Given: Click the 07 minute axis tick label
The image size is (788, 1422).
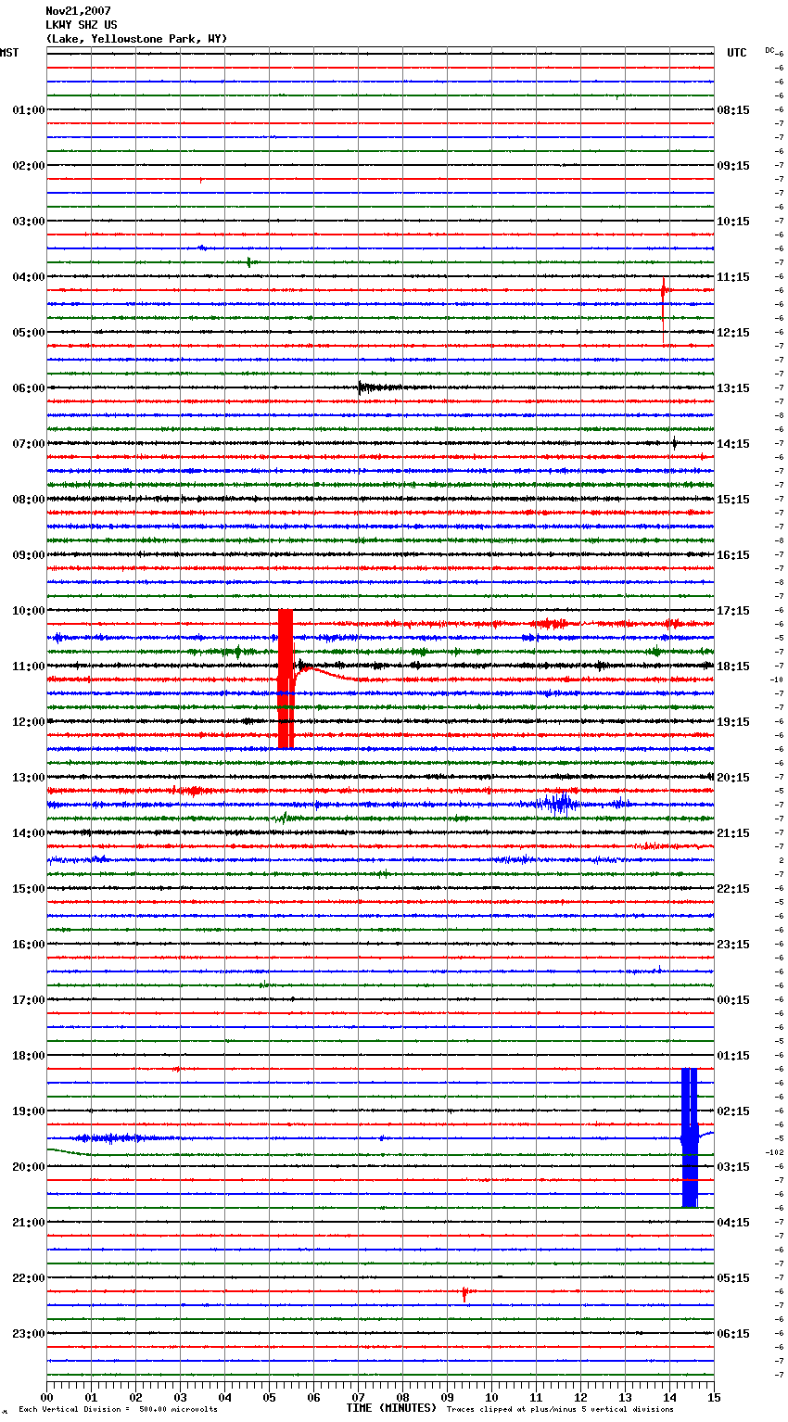Looking at the screenshot, I should point(359,1397).
